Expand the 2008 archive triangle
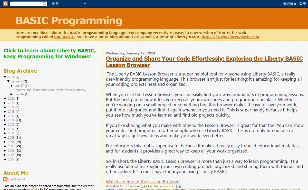The image size is (308, 190). [x=5, y=142]
